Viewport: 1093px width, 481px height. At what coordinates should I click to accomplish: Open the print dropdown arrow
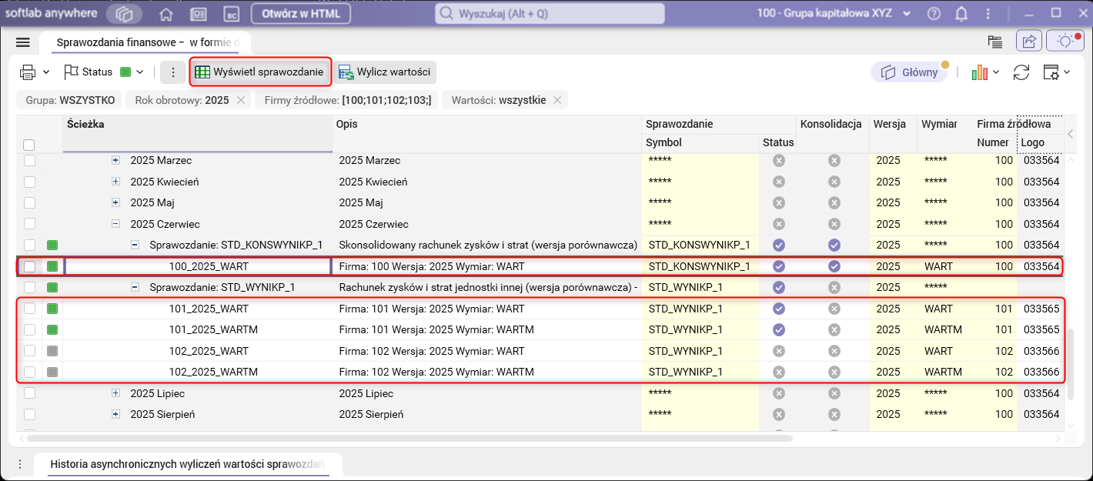(46, 72)
